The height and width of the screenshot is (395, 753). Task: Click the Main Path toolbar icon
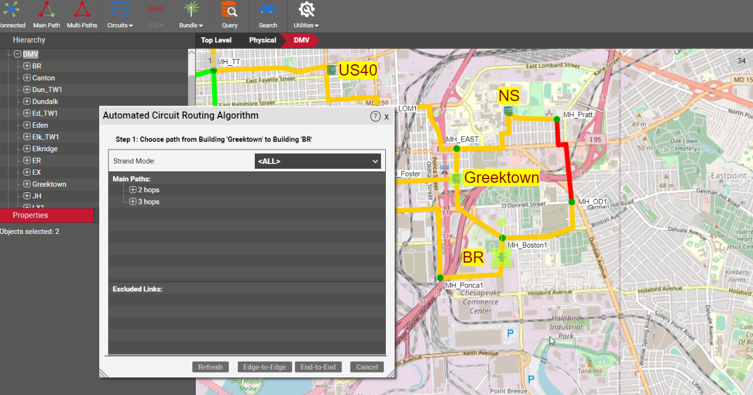47,10
